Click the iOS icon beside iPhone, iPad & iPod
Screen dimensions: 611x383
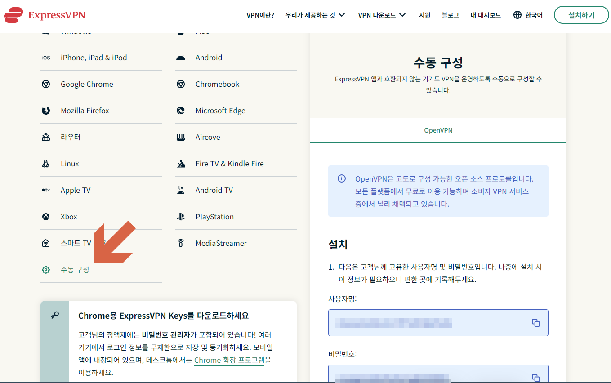click(x=46, y=58)
